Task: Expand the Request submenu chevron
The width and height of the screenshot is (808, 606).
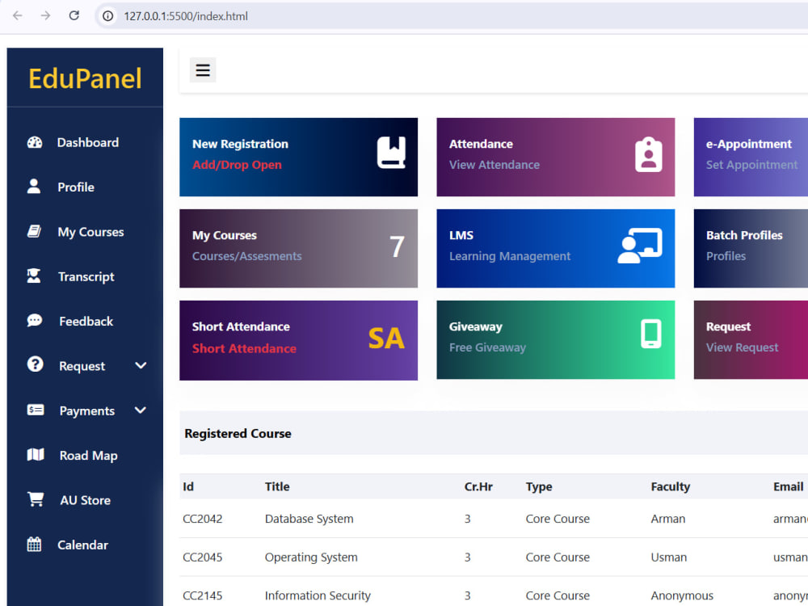Action: 141,365
